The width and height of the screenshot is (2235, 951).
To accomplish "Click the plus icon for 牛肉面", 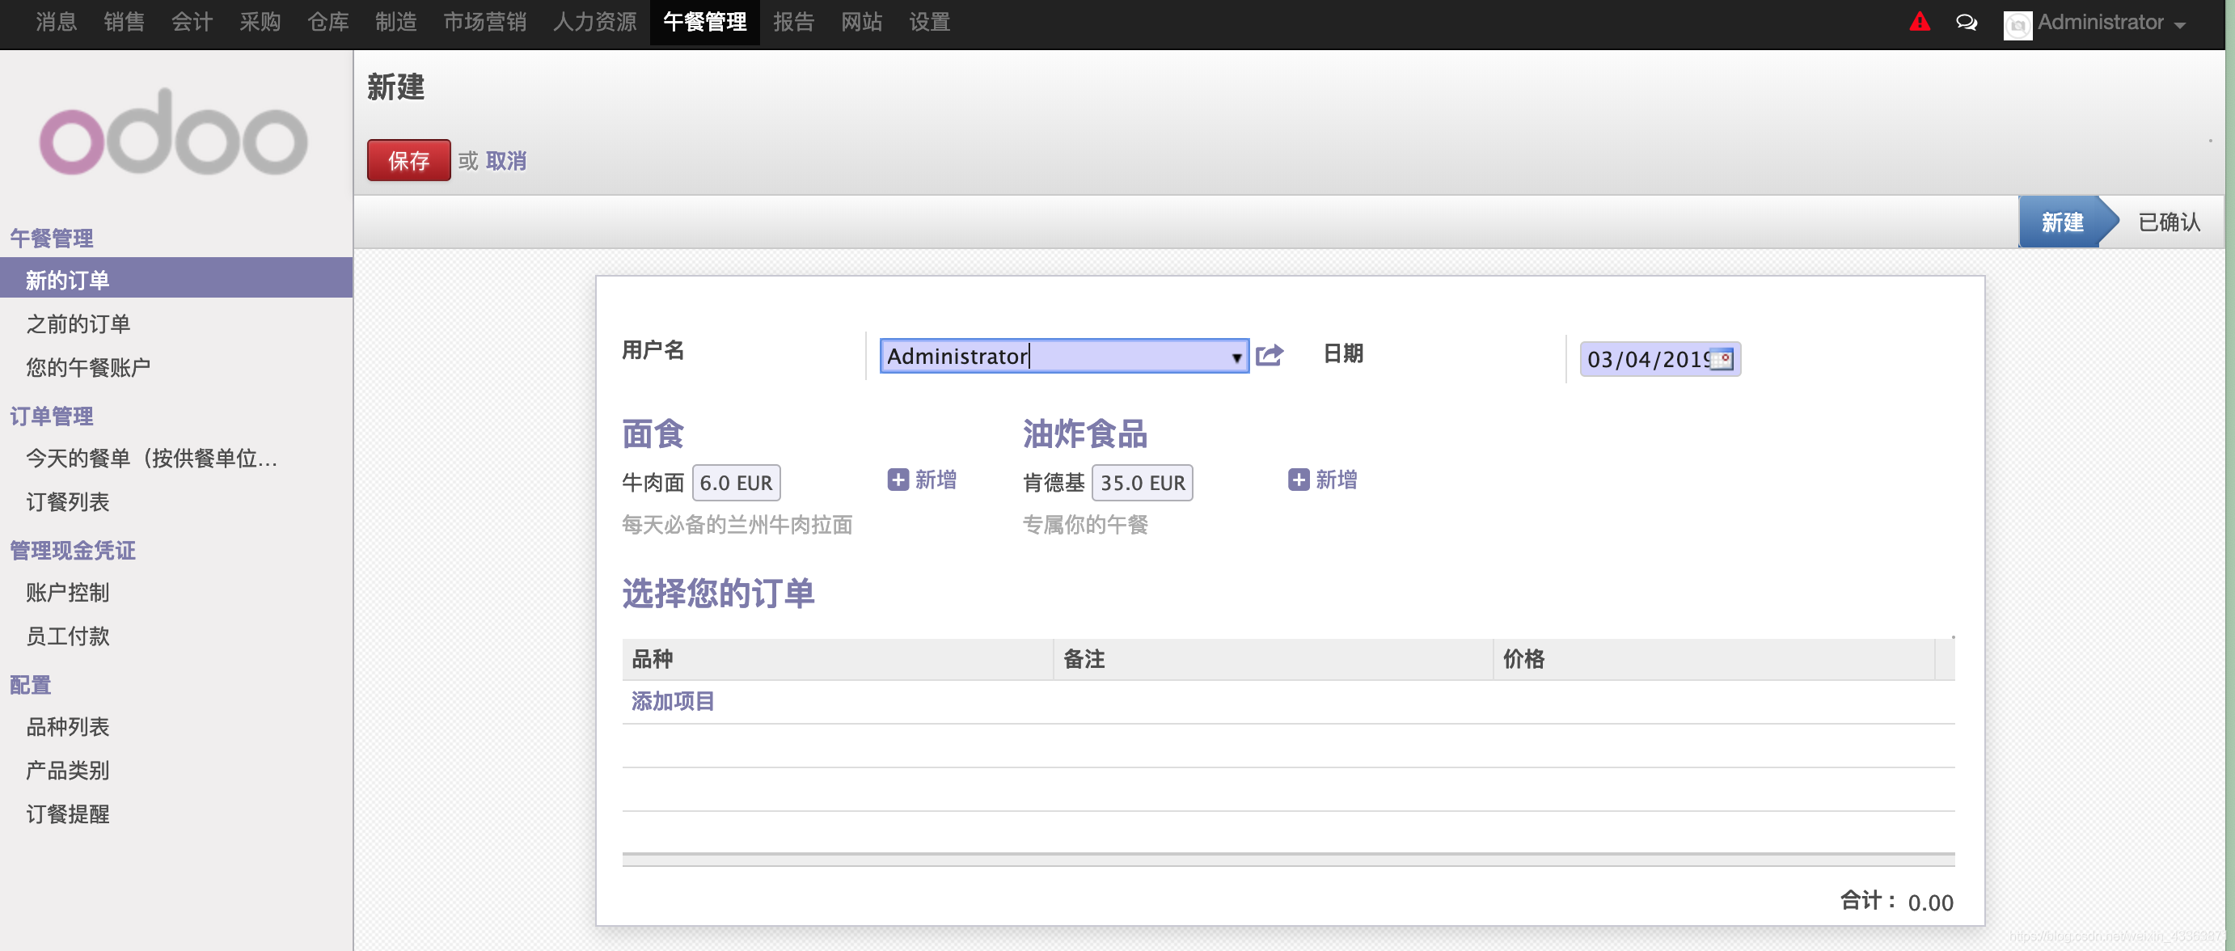I will (x=898, y=480).
